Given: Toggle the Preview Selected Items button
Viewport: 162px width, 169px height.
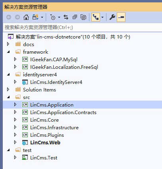Looking at the screenshot, I should pos(121,17).
